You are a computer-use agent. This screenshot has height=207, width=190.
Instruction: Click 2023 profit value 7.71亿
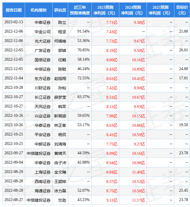(112, 22)
